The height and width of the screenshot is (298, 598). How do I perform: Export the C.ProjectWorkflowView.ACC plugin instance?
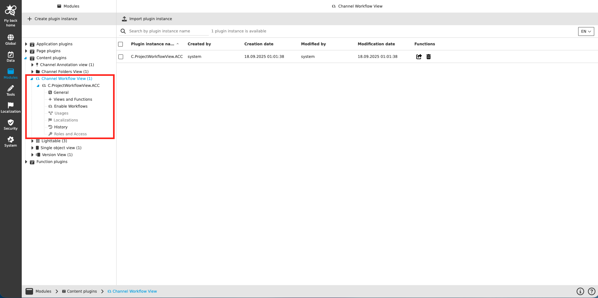(419, 57)
